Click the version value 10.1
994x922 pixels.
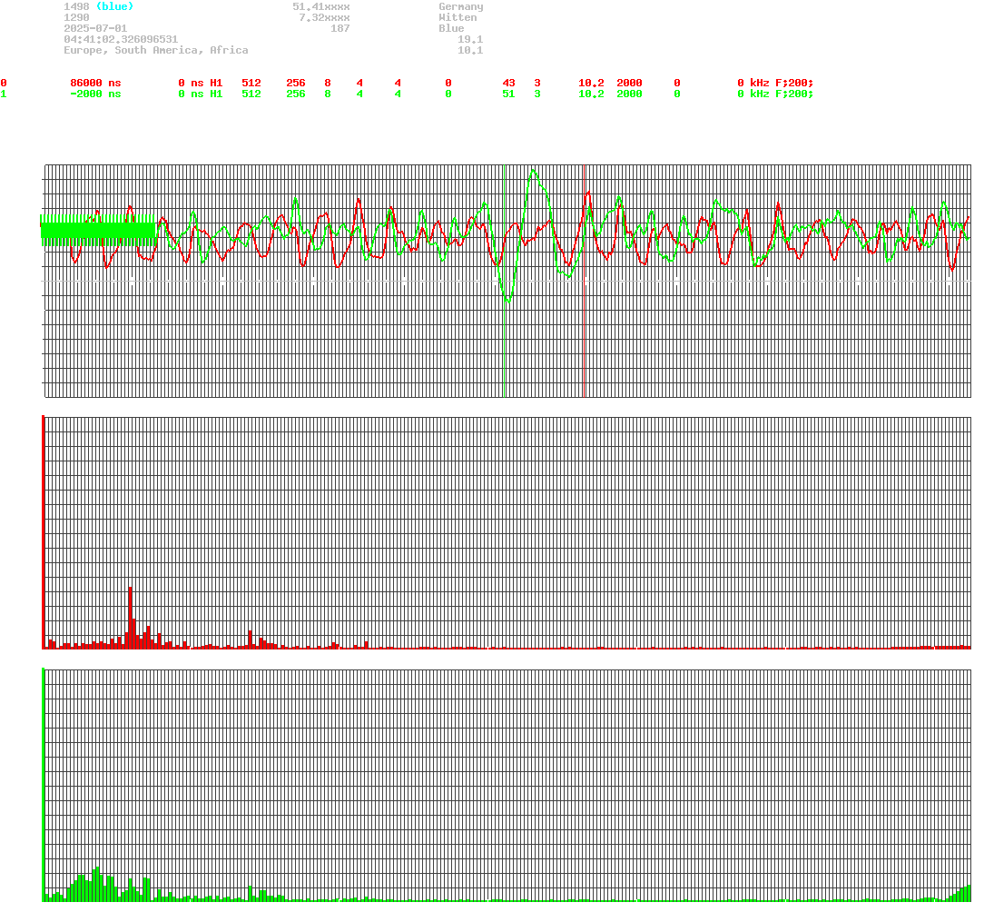point(470,50)
